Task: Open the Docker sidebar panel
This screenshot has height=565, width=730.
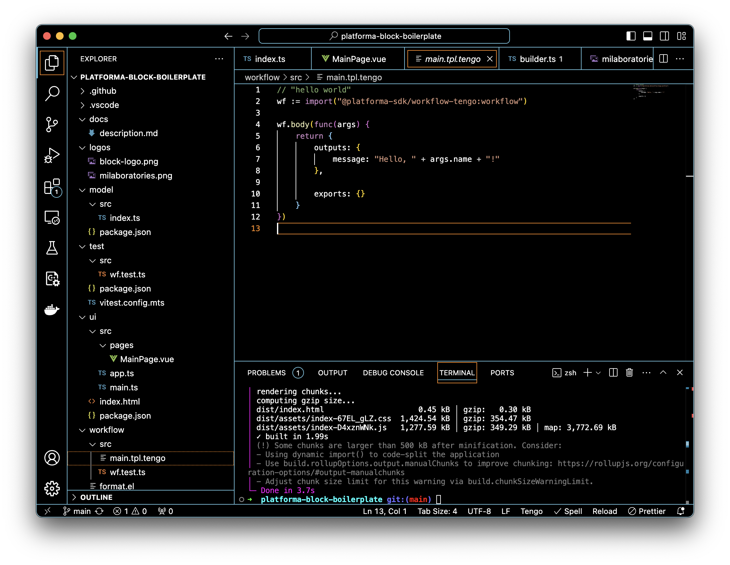Action: click(52, 309)
